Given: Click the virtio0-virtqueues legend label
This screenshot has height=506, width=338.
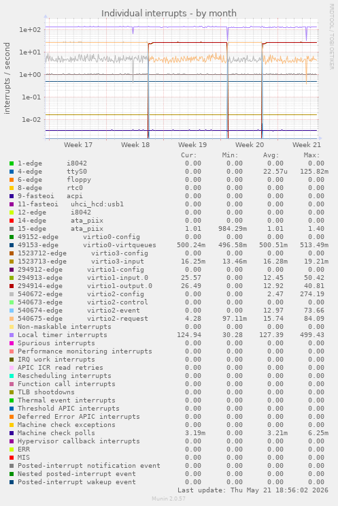Looking at the screenshot, I should coord(120,245).
